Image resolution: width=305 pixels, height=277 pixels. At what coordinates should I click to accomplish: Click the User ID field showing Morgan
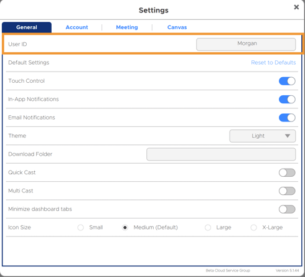click(246, 44)
